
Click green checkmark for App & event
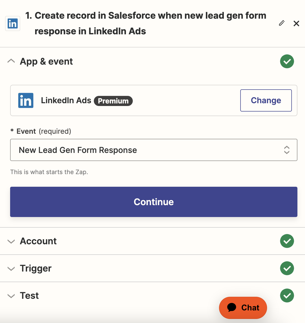click(287, 61)
